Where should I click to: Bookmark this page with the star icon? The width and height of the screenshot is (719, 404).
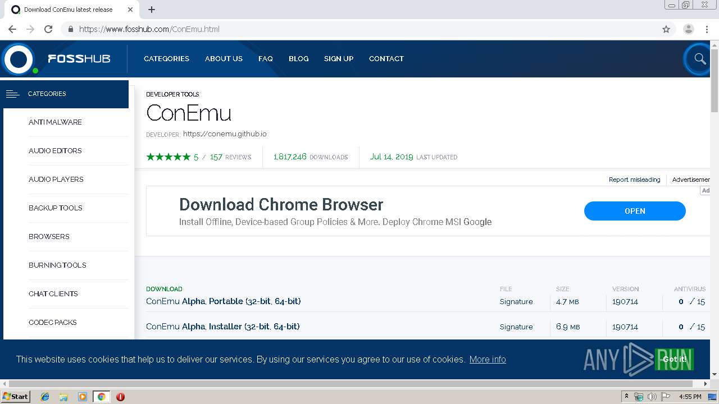coord(666,29)
